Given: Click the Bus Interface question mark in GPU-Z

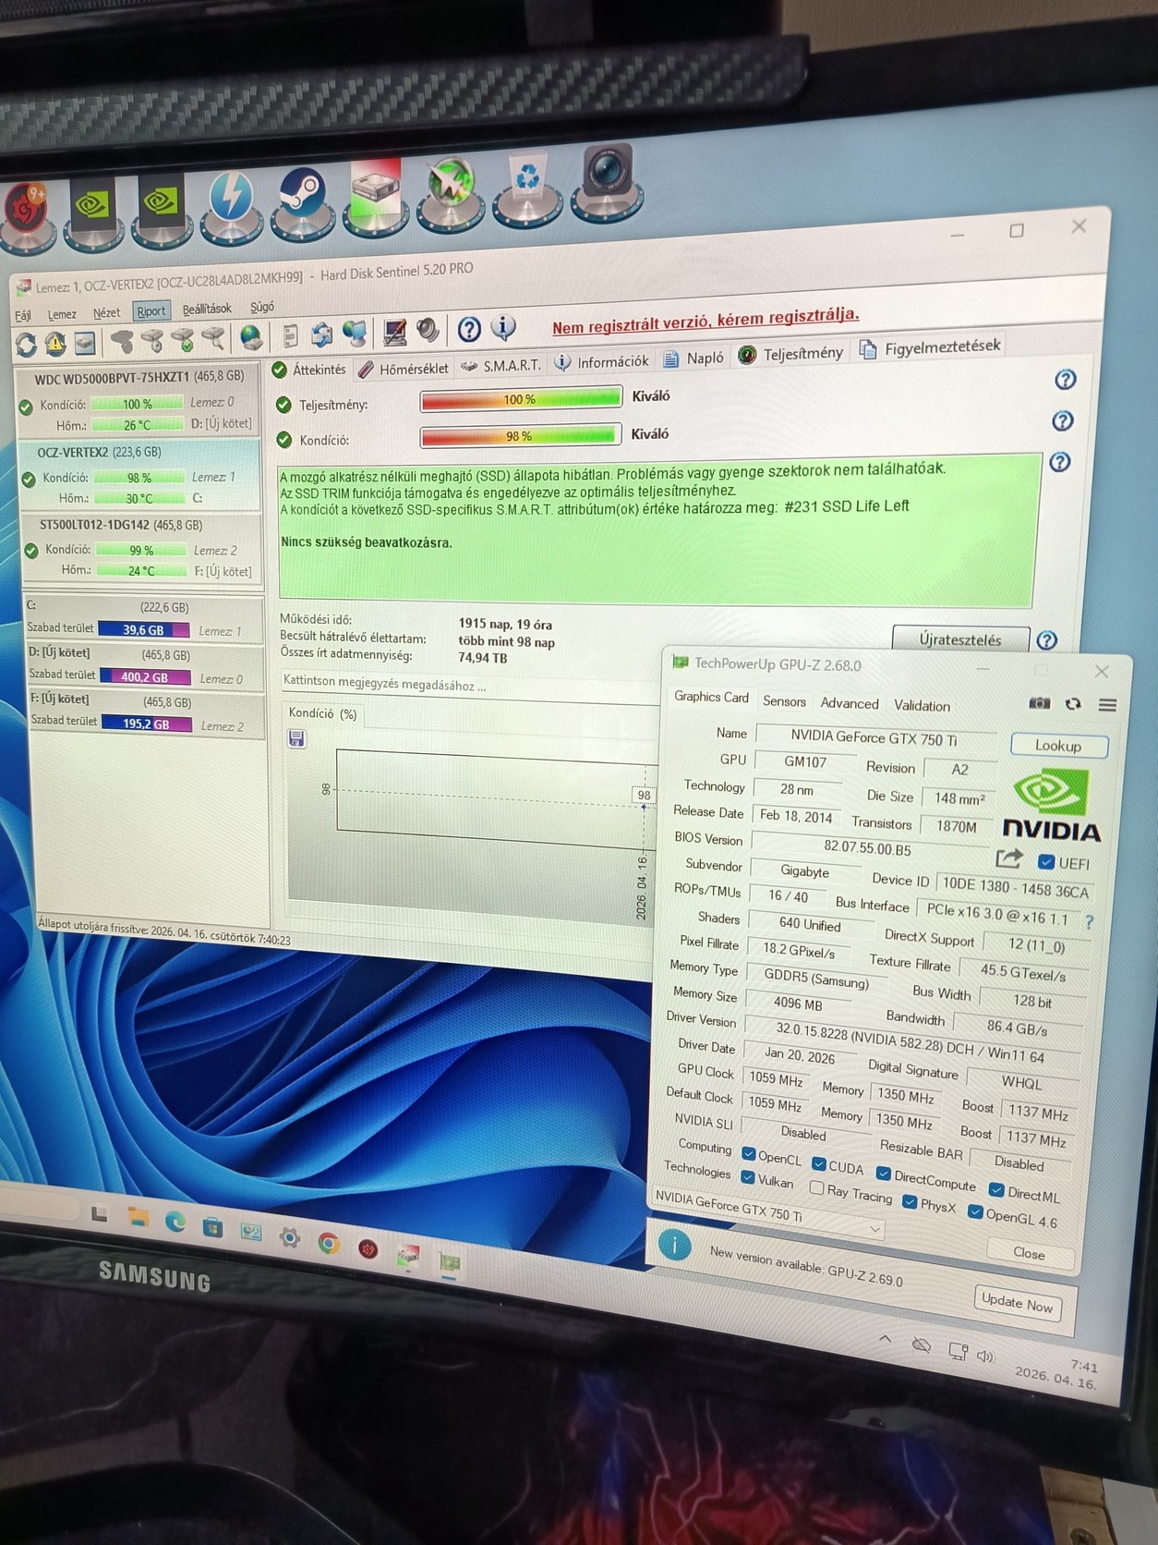Looking at the screenshot, I should (x=1090, y=921).
